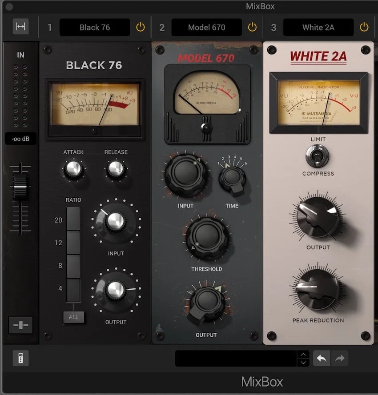Click the Black 76 Output knob
This screenshot has height=395, width=378.
[x=116, y=290]
